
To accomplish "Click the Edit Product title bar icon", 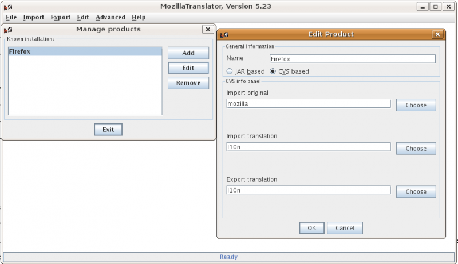I will (x=224, y=35).
